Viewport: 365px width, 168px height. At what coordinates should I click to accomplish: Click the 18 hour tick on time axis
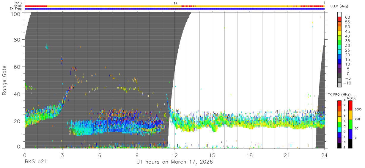(x=250, y=155)
